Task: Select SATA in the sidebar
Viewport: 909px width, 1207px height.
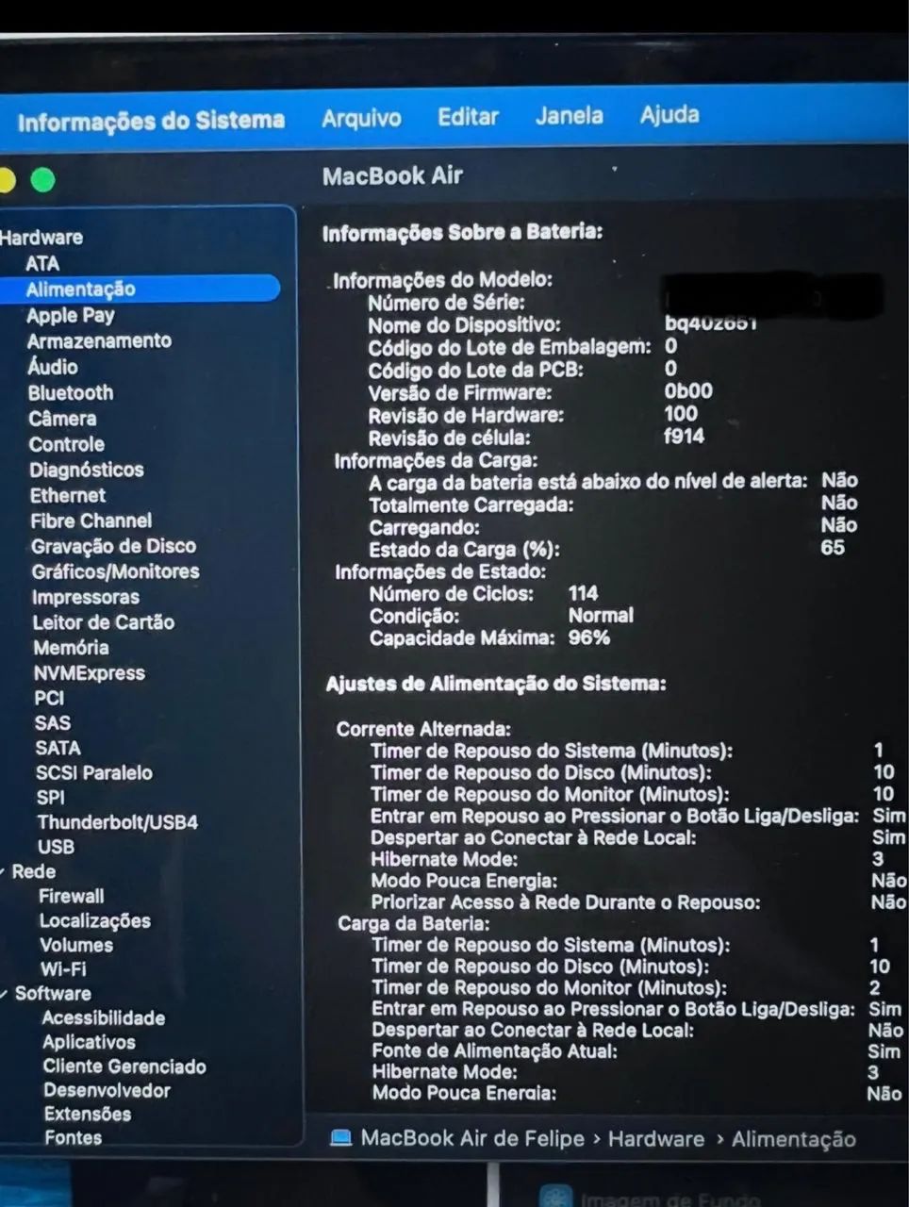Action: 58,748
